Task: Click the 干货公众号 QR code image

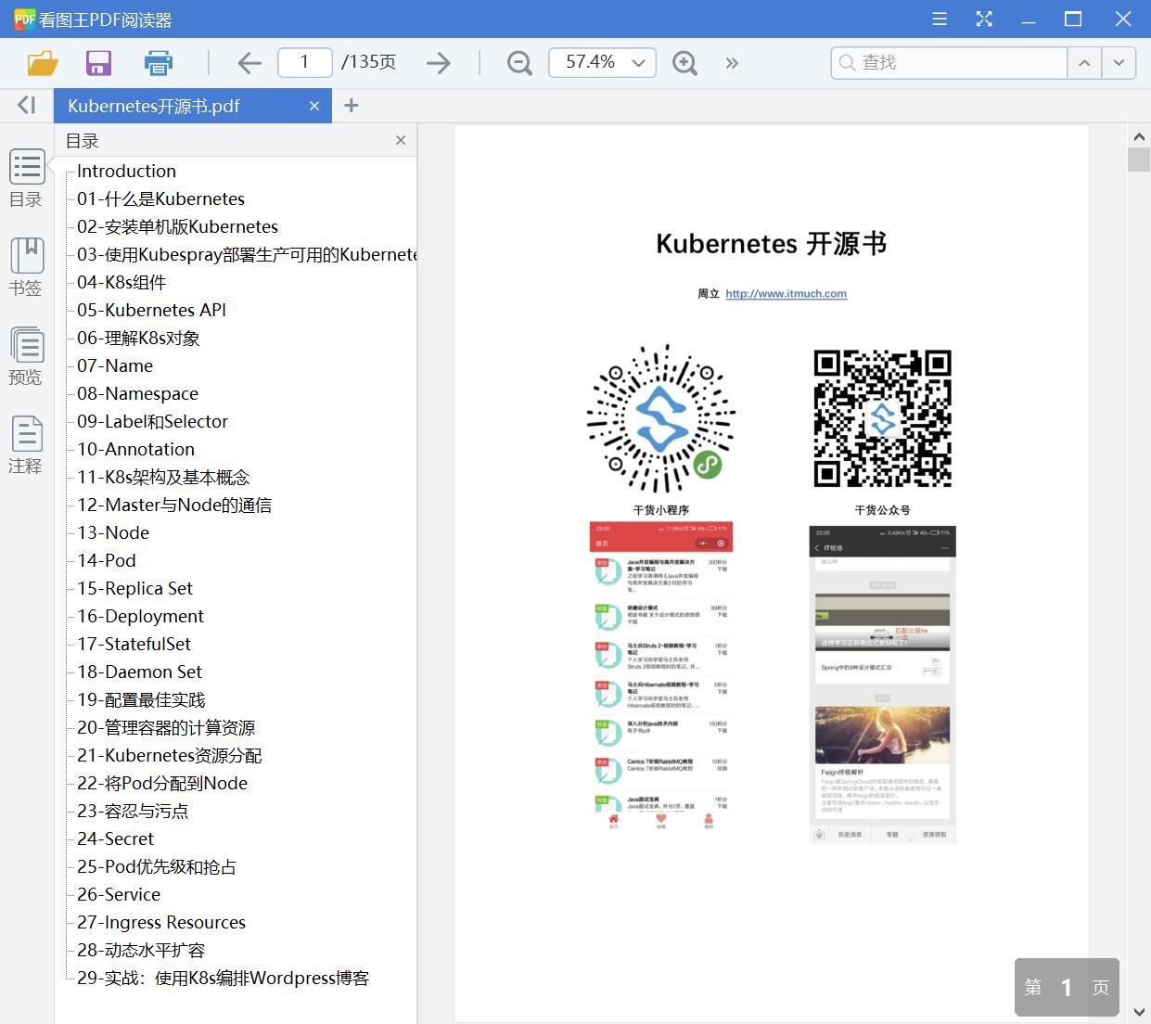Action: pos(883,418)
